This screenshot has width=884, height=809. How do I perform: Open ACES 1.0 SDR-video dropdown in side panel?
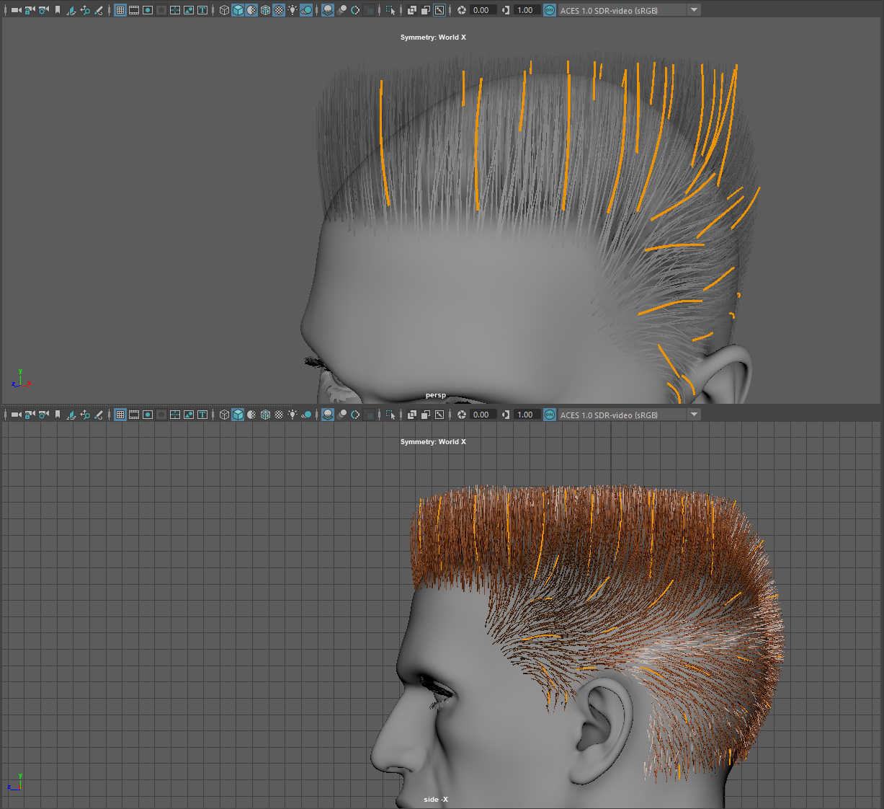(629, 415)
